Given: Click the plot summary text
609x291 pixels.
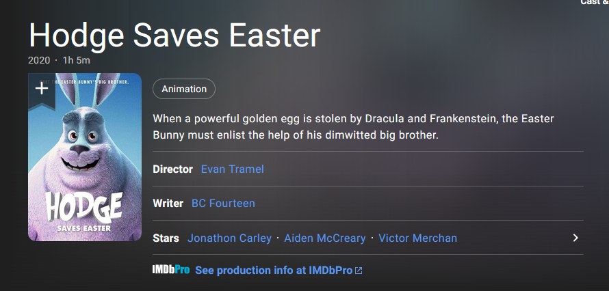Looking at the screenshot, I should (353, 127).
